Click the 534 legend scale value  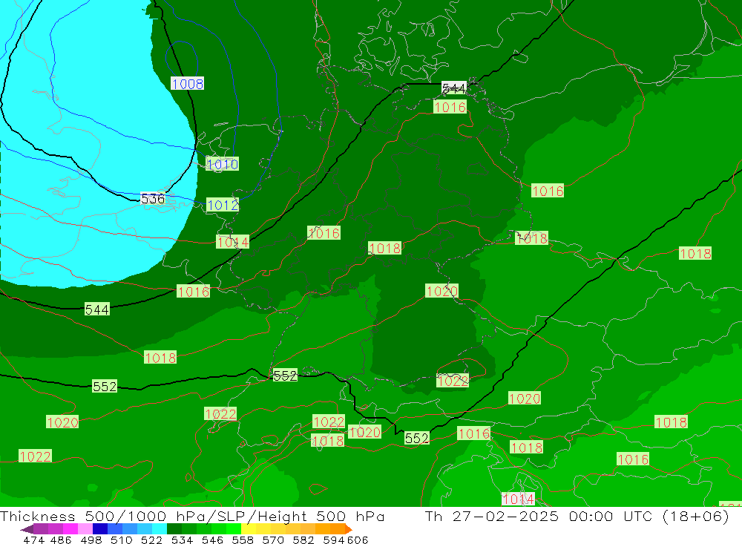[x=182, y=540]
